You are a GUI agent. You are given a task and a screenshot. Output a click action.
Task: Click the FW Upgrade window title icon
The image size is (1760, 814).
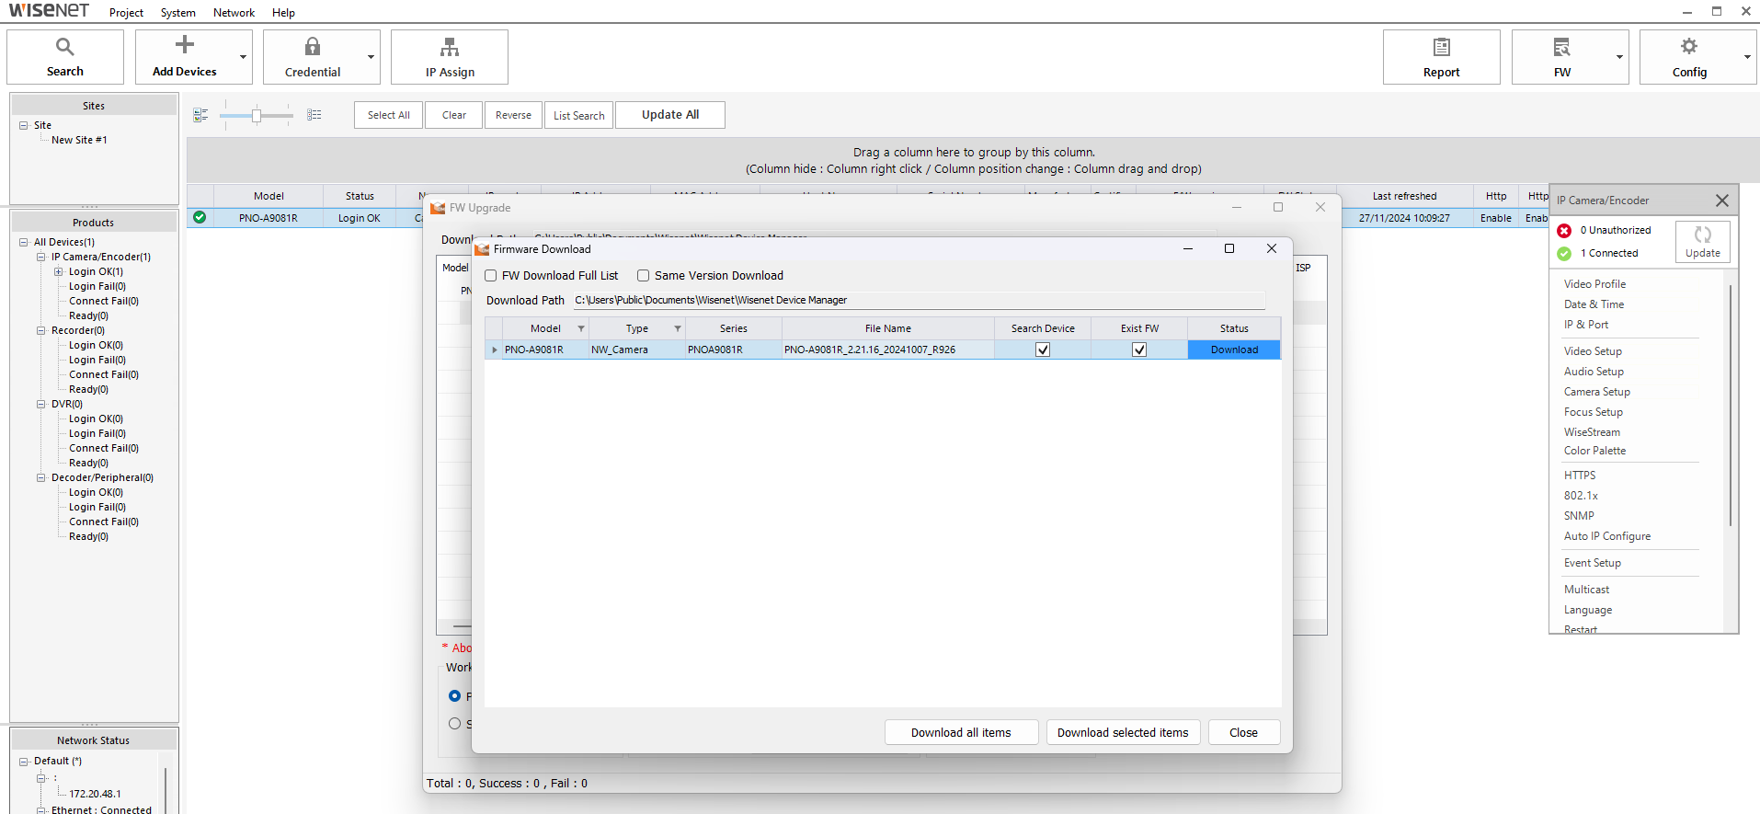click(x=438, y=208)
